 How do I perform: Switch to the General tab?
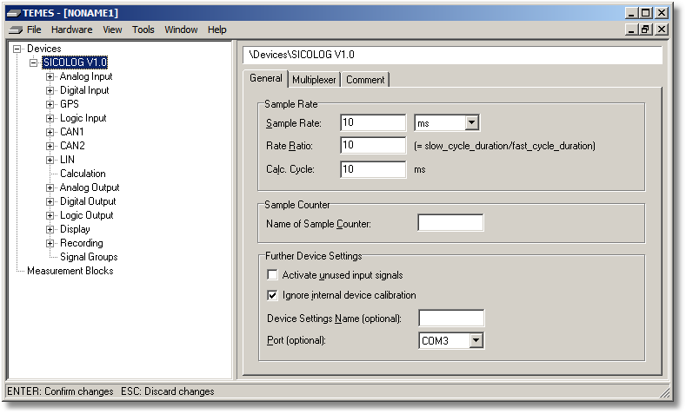tap(265, 79)
